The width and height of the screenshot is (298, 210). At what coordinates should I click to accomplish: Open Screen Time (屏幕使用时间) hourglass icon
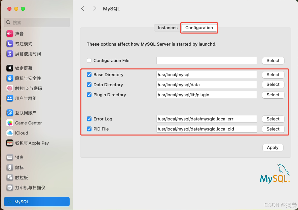click(x=10, y=54)
